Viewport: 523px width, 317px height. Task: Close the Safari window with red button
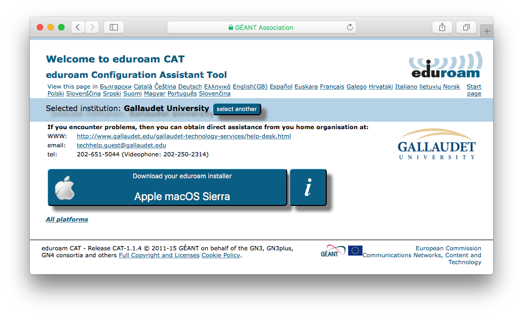coord(40,27)
